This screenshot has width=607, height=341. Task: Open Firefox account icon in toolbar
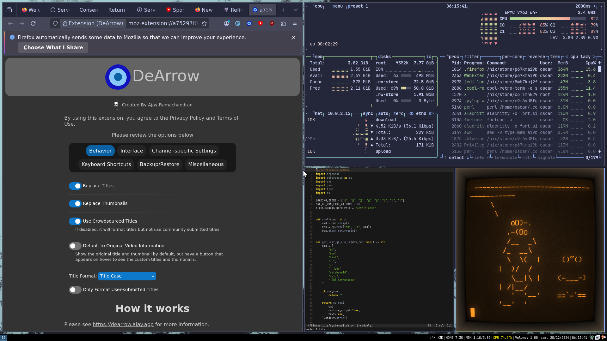tap(226, 23)
